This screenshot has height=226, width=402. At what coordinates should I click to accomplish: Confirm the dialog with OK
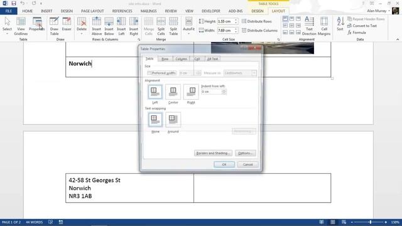[224, 164]
